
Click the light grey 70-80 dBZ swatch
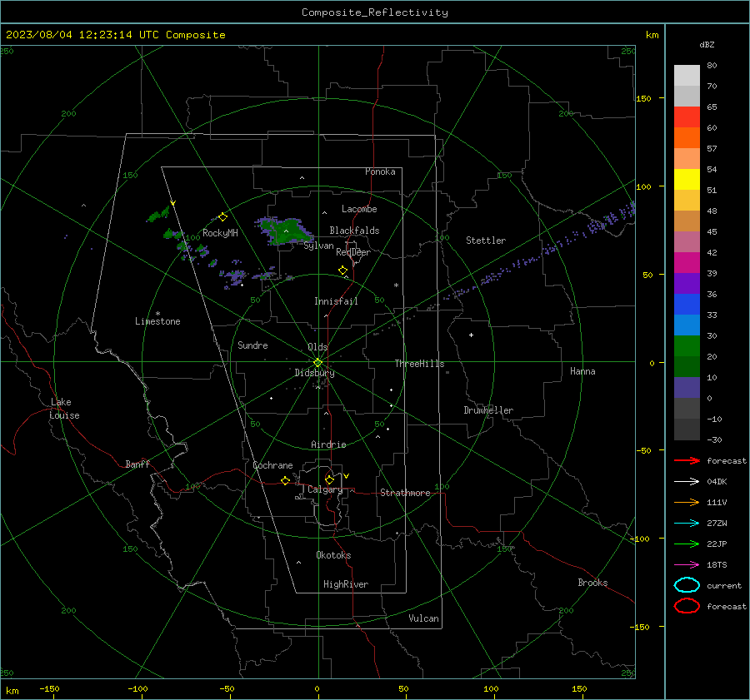point(687,76)
